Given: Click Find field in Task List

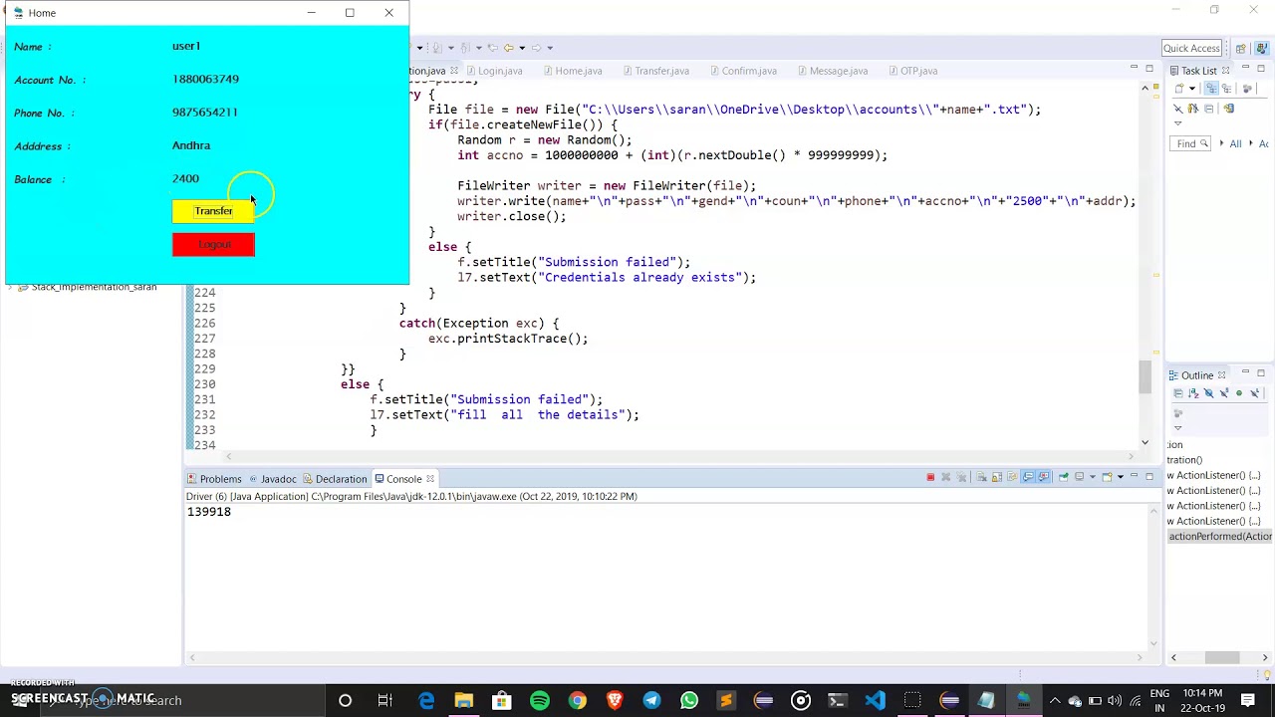Looking at the screenshot, I should click(x=1190, y=143).
